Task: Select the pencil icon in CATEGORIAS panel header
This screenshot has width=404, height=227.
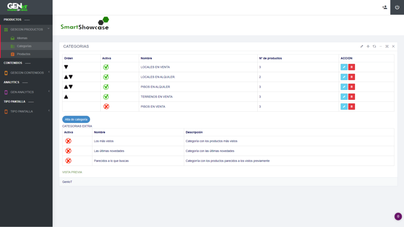Action: click(362, 46)
